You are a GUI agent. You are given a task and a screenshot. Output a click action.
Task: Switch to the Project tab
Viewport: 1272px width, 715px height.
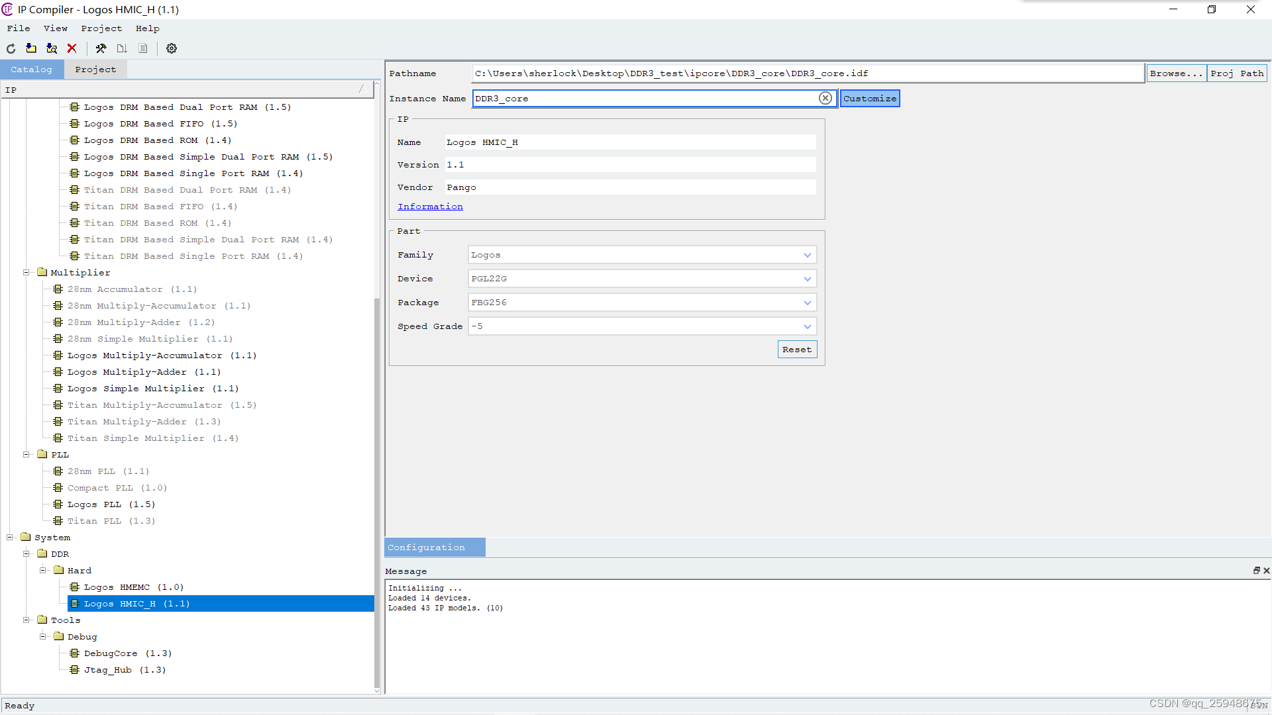coord(95,70)
